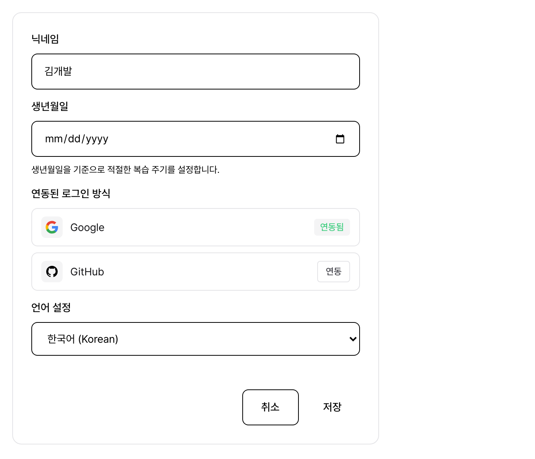The width and height of the screenshot is (535, 459).
Task: Click 연동 to link GitHub account
Action: point(333,272)
